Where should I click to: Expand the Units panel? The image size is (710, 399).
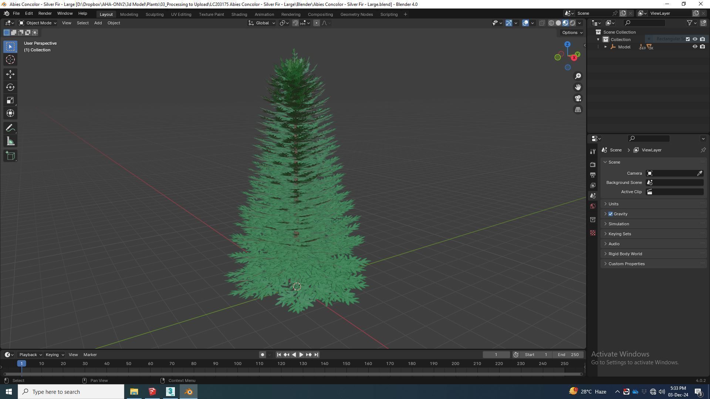coord(613,204)
